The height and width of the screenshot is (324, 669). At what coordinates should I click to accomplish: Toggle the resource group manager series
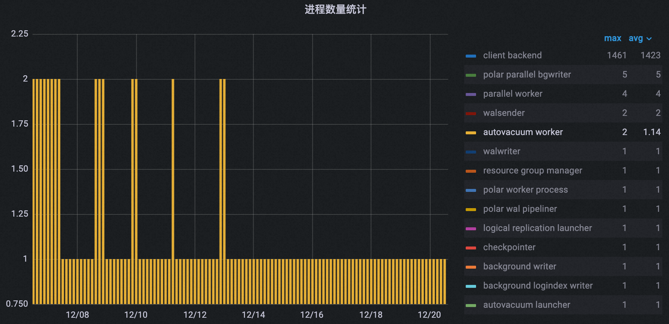[533, 170]
